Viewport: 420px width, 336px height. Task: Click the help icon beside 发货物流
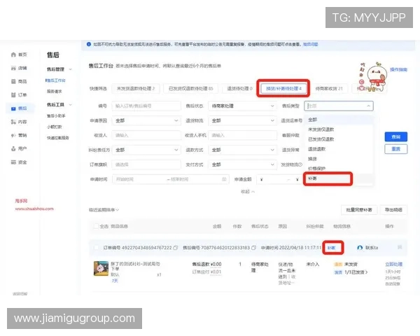[300, 164]
